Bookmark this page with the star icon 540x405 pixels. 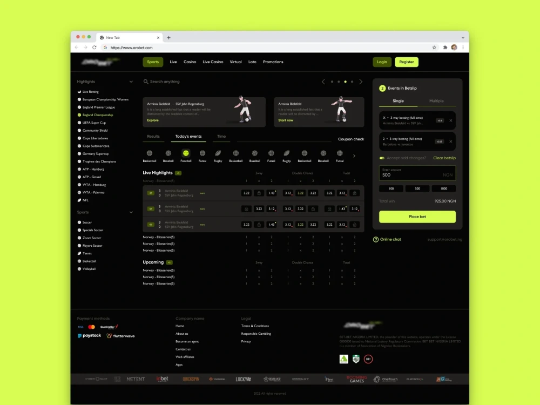(x=434, y=48)
